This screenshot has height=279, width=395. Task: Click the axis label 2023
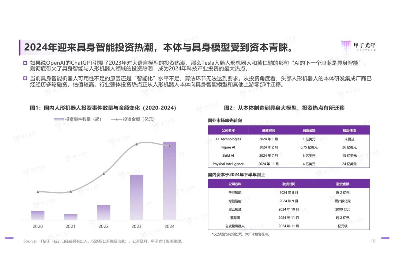tap(136, 226)
